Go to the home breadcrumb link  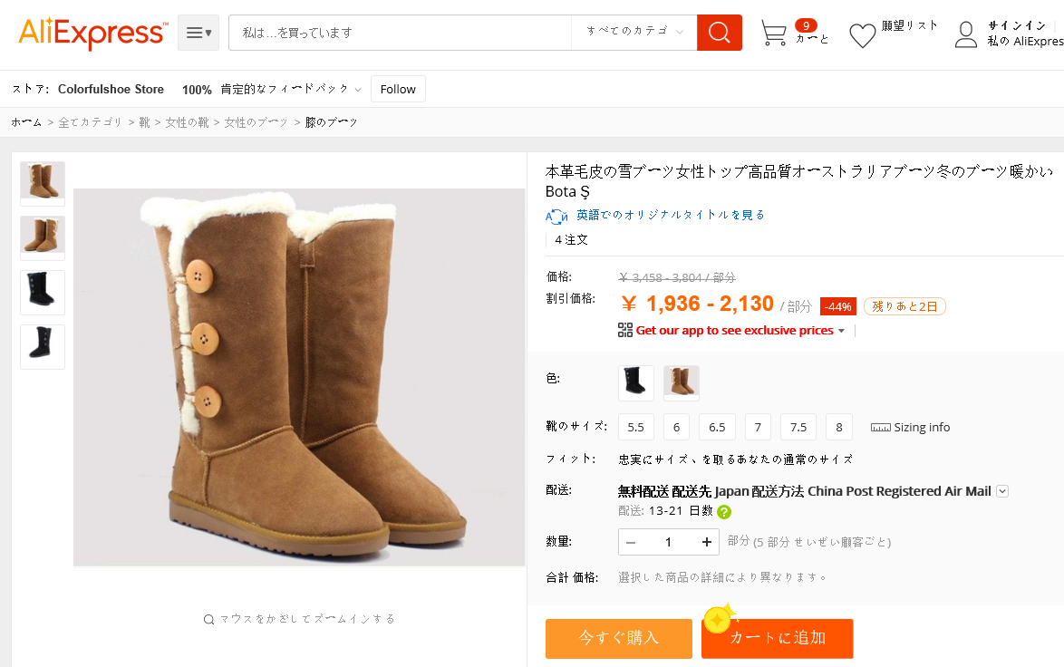click(x=26, y=122)
